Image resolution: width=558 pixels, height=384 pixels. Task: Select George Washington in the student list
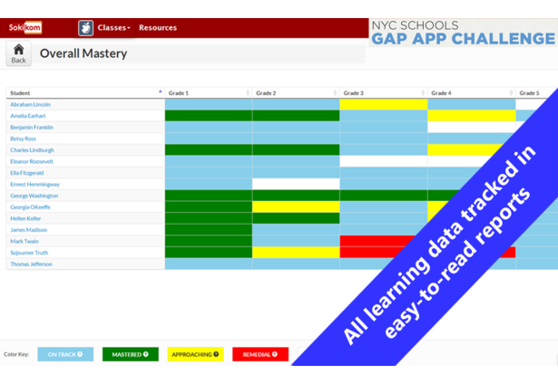(34, 196)
